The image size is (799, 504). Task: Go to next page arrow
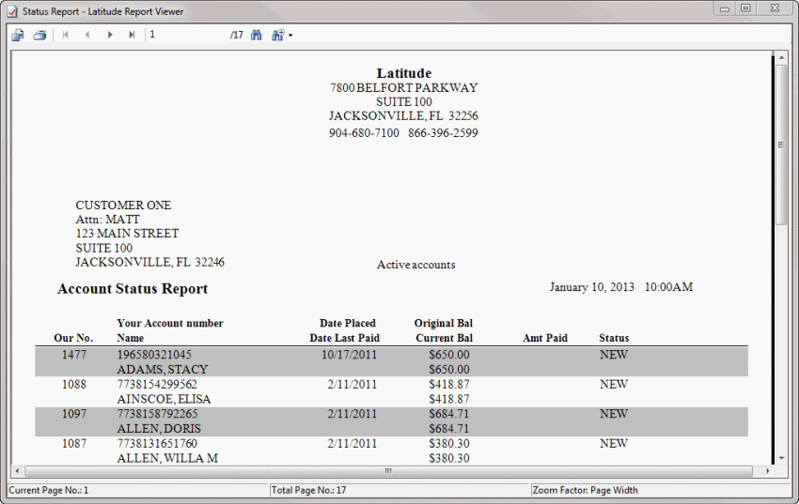coord(110,35)
